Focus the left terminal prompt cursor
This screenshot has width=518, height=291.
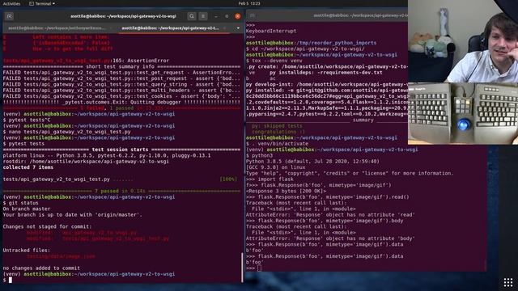click(x=11, y=280)
